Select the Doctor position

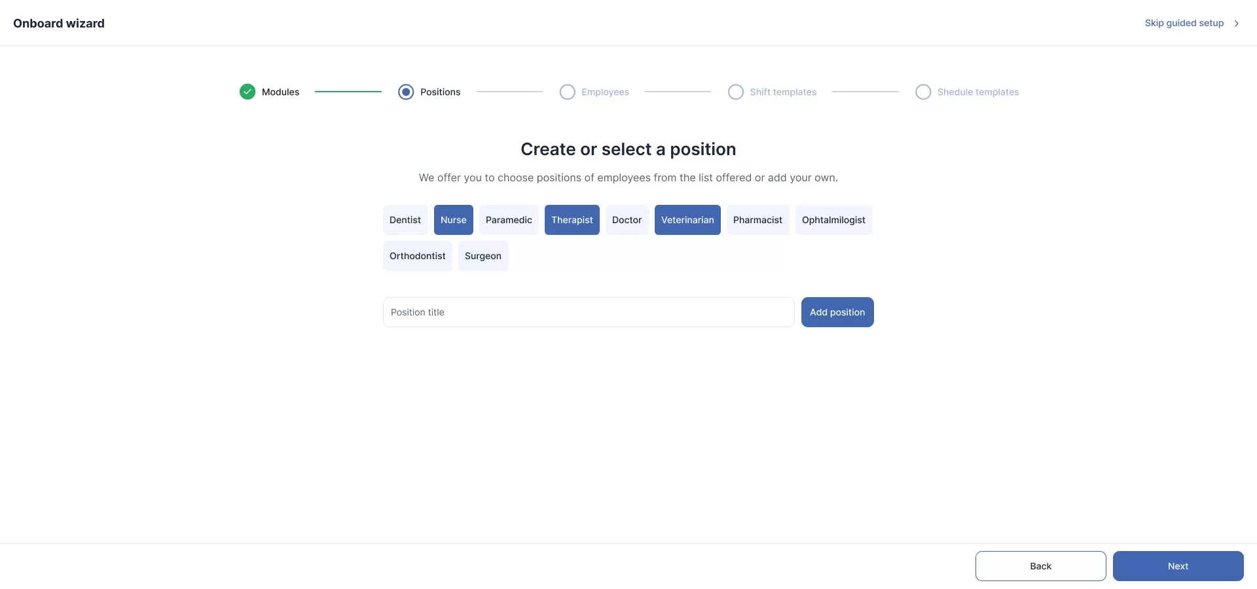(x=627, y=220)
